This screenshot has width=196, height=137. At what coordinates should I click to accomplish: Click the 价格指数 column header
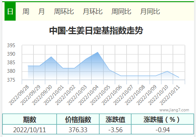(x=78, y=119)
